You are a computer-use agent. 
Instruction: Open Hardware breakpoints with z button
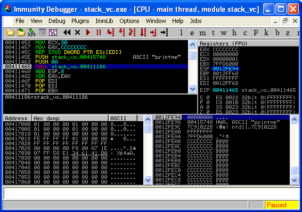[288, 33]
